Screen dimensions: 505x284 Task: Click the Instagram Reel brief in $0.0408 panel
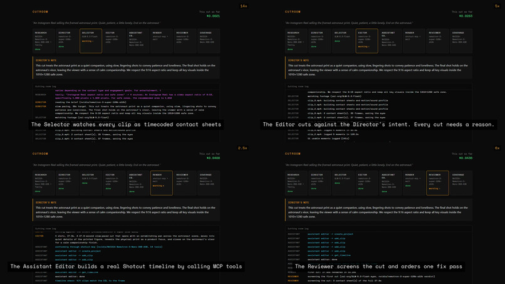pyautogui.click(x=96, y=165)
